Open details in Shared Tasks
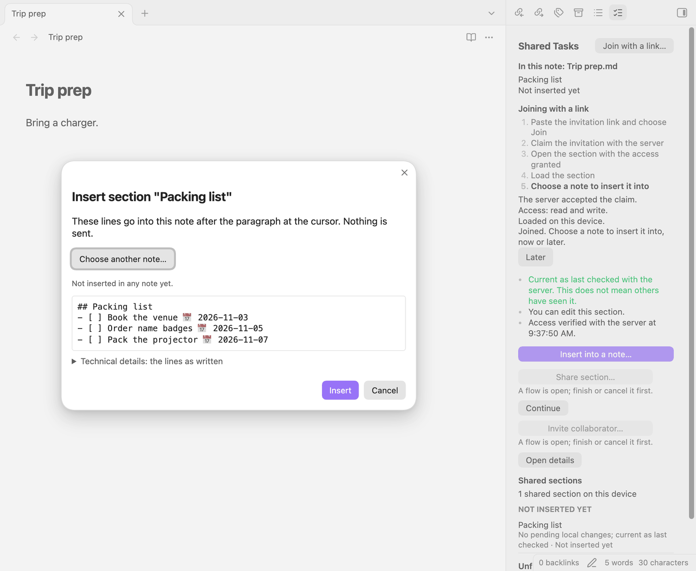Screen dimensions: 696x571 (550, 460)
